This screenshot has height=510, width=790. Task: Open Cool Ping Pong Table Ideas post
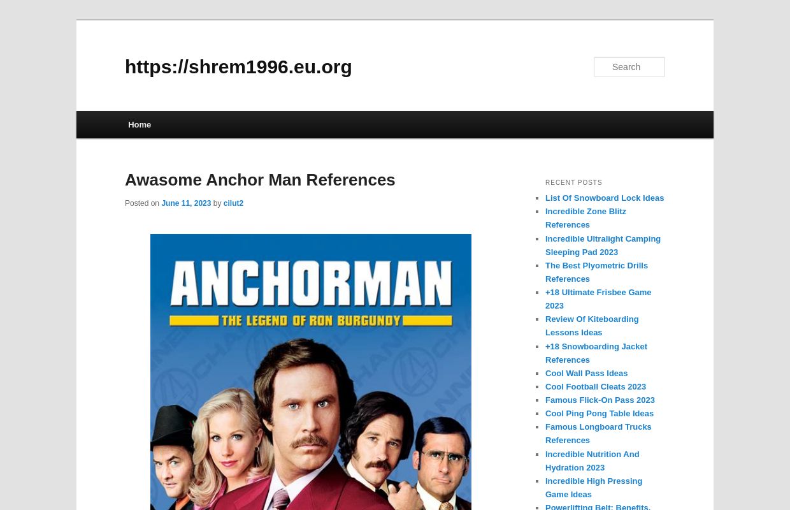click(x=600, y=414)
